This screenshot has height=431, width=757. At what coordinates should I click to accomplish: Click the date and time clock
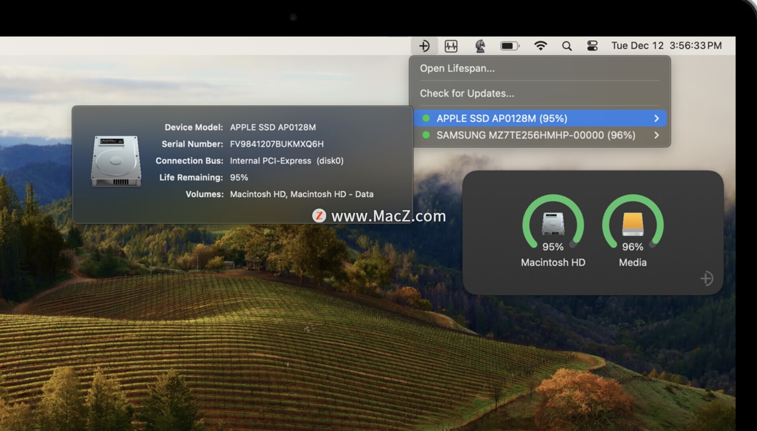(x=666, y=46)
